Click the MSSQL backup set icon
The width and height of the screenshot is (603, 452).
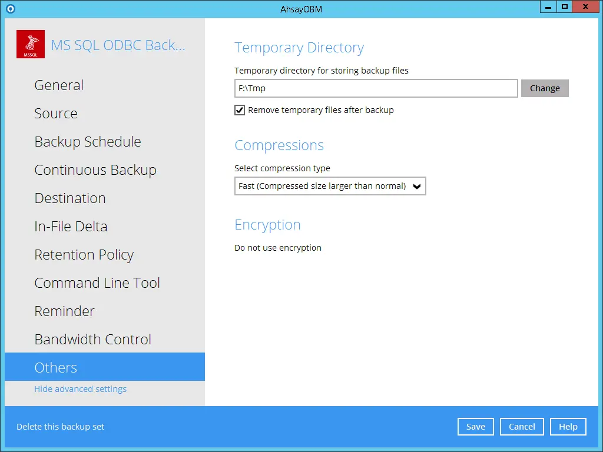(30, 44)
